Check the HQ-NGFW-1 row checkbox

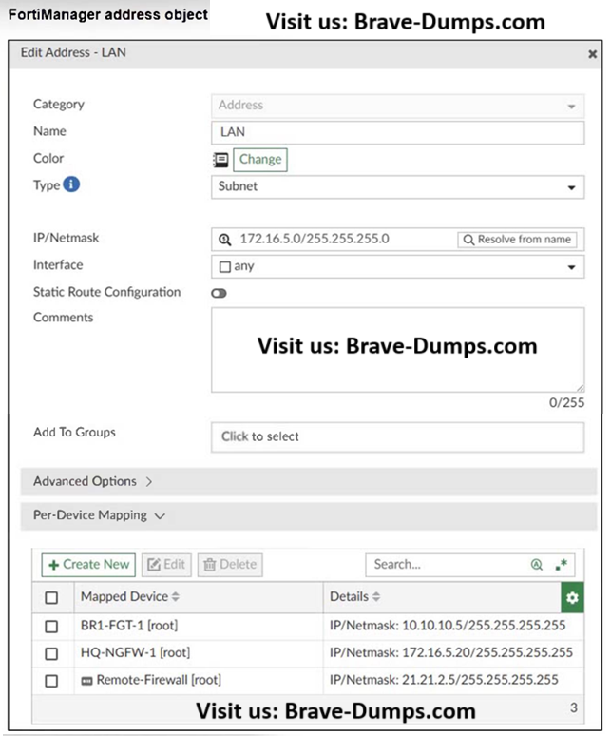[52, 653]
